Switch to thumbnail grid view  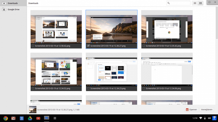point(200,3)
